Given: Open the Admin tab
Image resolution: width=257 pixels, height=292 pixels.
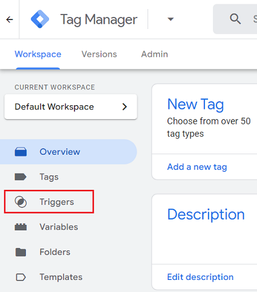Looking at the screenshot, I should [x=155, y=54].
